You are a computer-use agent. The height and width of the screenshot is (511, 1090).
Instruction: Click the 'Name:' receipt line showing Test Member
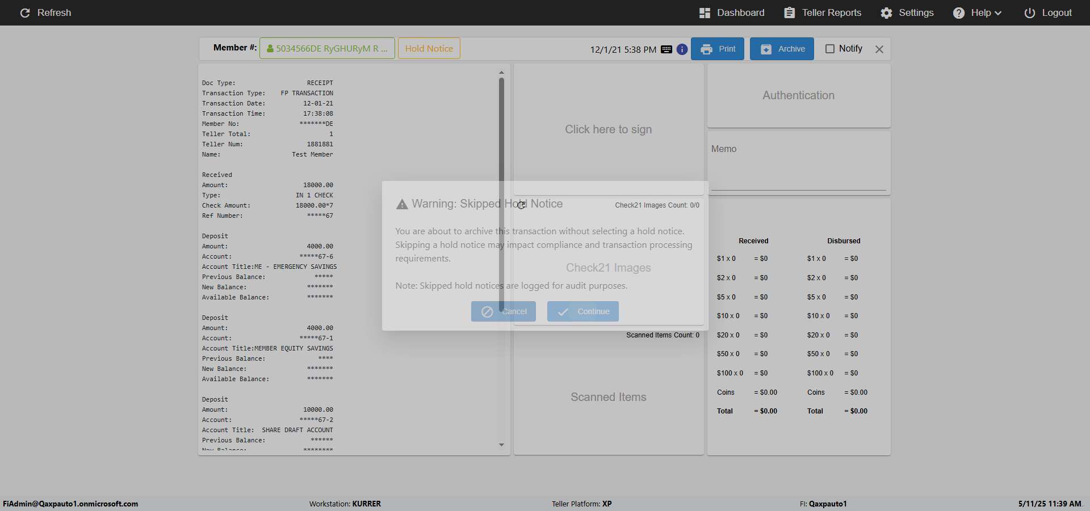click(x=267, y=154)
